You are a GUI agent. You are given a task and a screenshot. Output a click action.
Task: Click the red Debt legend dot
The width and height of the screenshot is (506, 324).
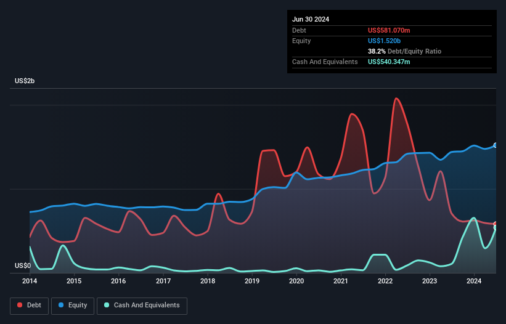pos(20,305)
